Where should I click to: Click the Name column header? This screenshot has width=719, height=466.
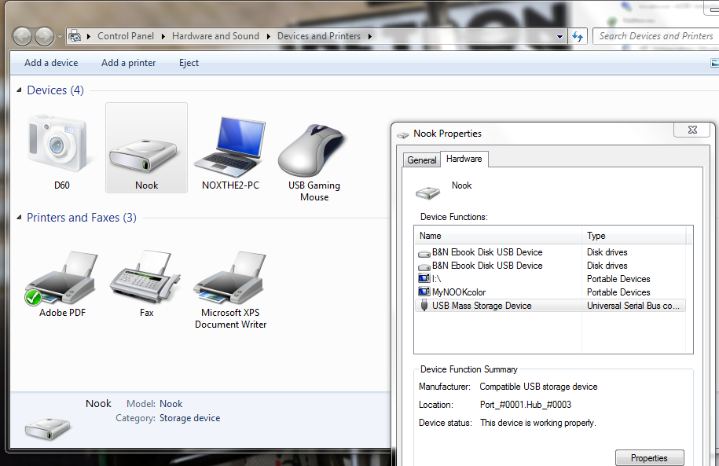(498, 236)
